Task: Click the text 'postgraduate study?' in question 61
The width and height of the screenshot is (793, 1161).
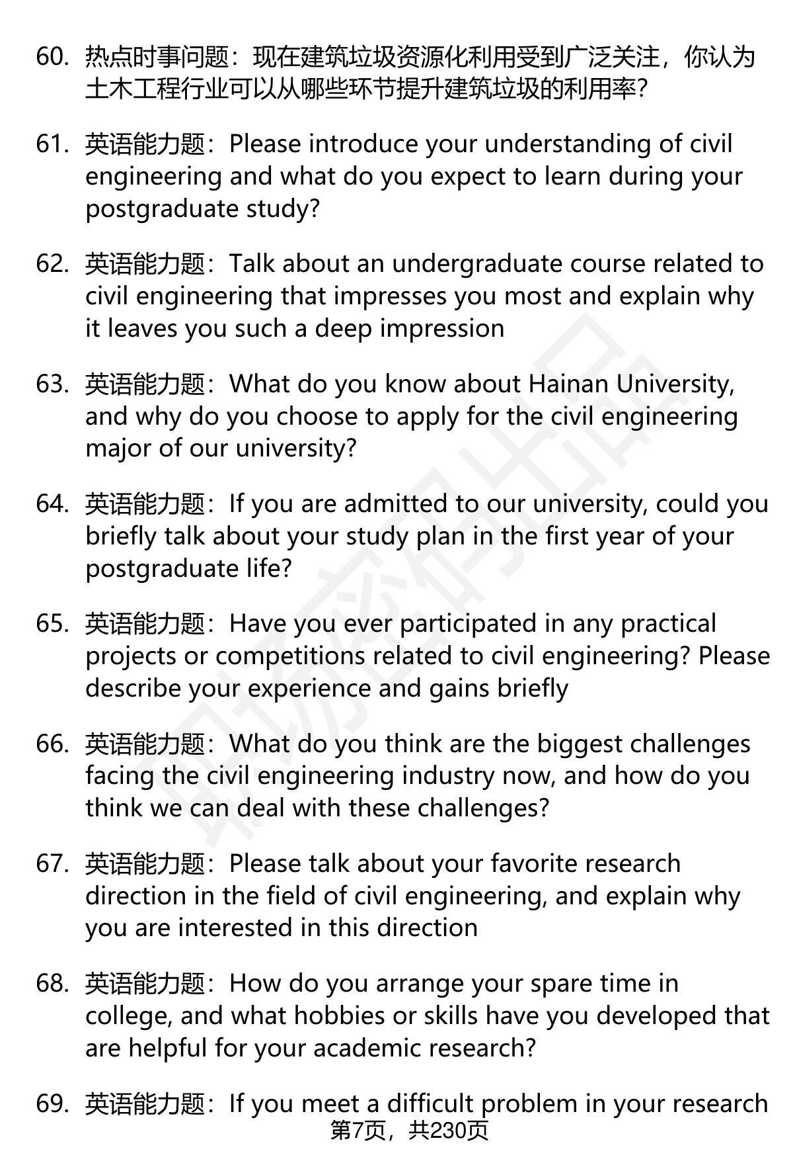Action: [x=203, y=209]
